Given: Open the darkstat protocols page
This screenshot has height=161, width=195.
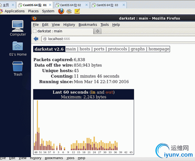Looking at the screenshot, I should point(117,49).
